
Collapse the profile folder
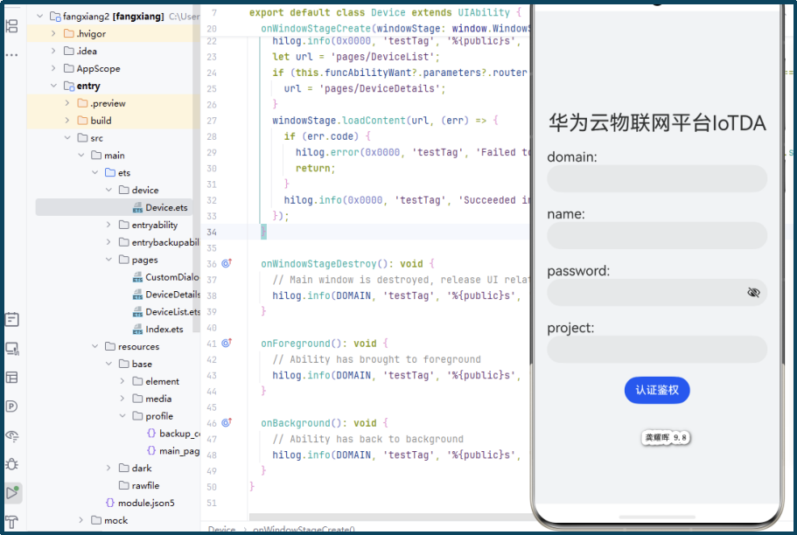point(122,415)
